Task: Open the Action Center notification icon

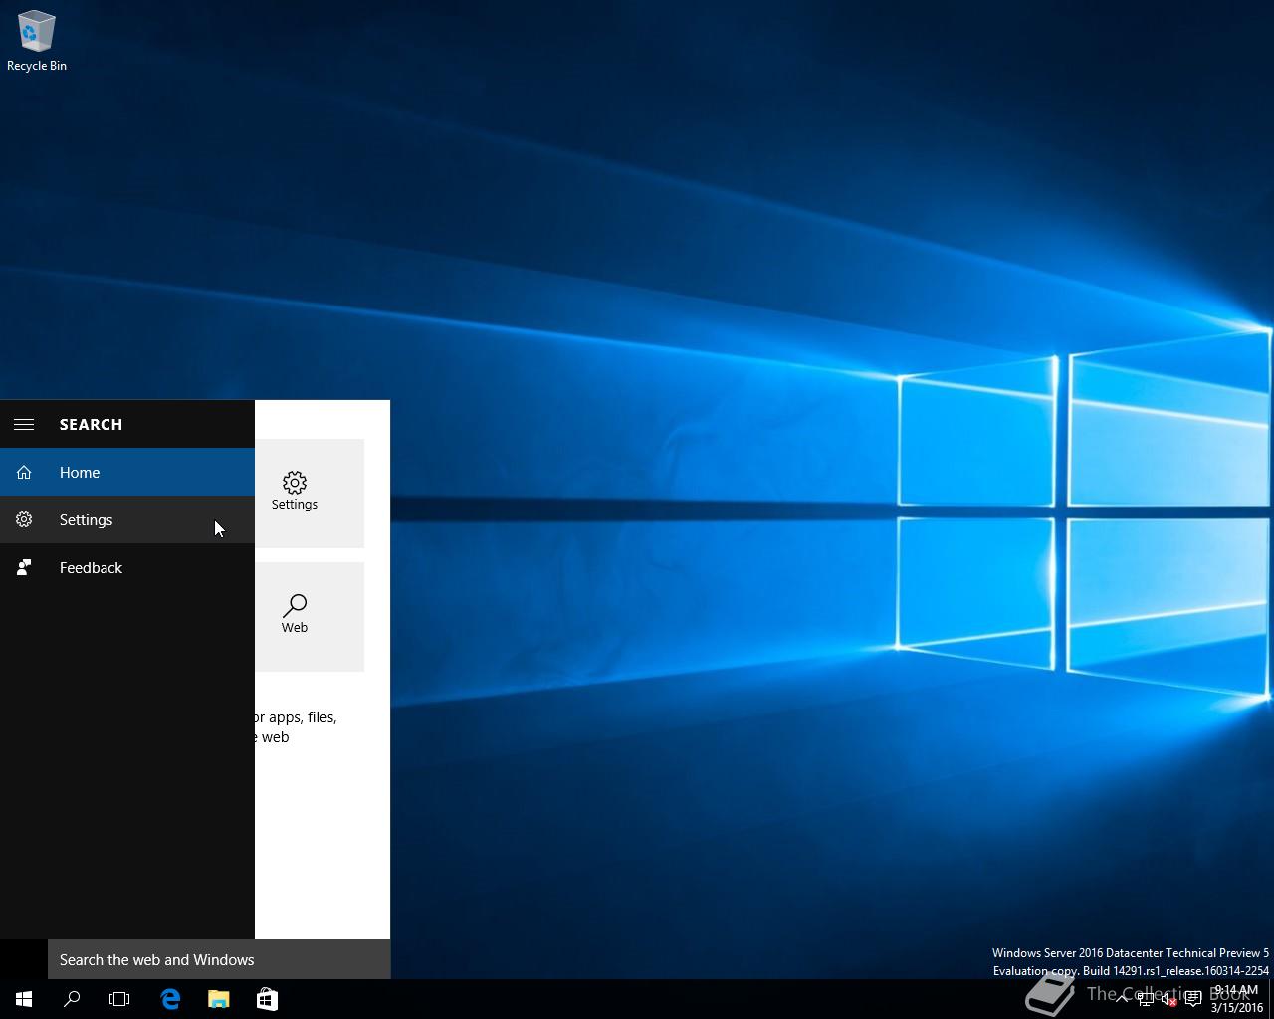Action: point(1193,999)
